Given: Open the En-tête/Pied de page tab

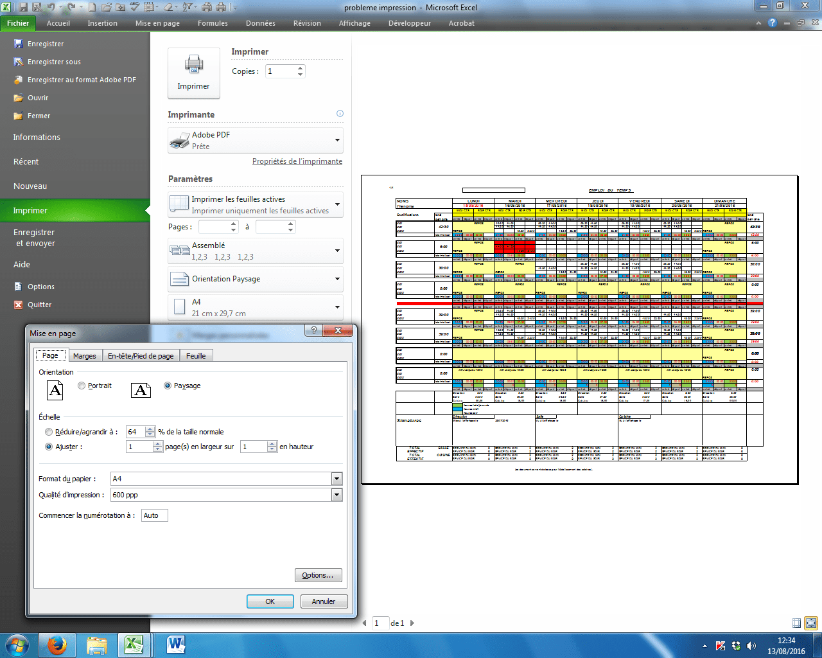Looking at the screenshot, I should [x=141, y=356].
